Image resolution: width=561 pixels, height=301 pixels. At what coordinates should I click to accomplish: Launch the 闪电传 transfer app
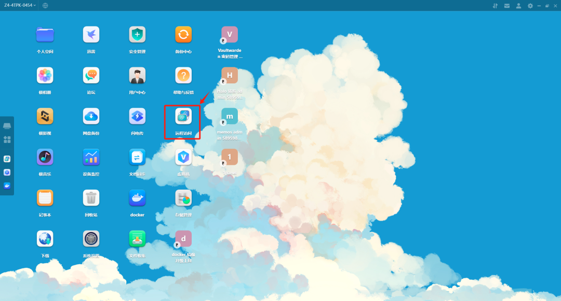tap(137, 116)
